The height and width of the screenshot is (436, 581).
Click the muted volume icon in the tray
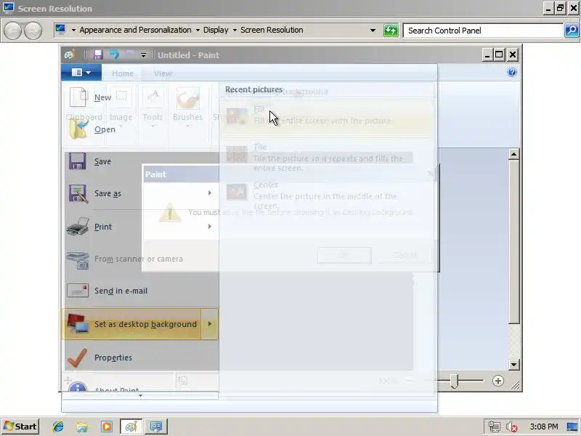(512, 427)
